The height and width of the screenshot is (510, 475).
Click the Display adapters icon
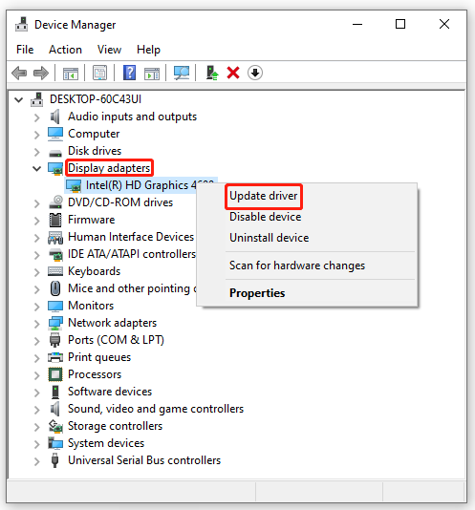(x=55, y=168)
